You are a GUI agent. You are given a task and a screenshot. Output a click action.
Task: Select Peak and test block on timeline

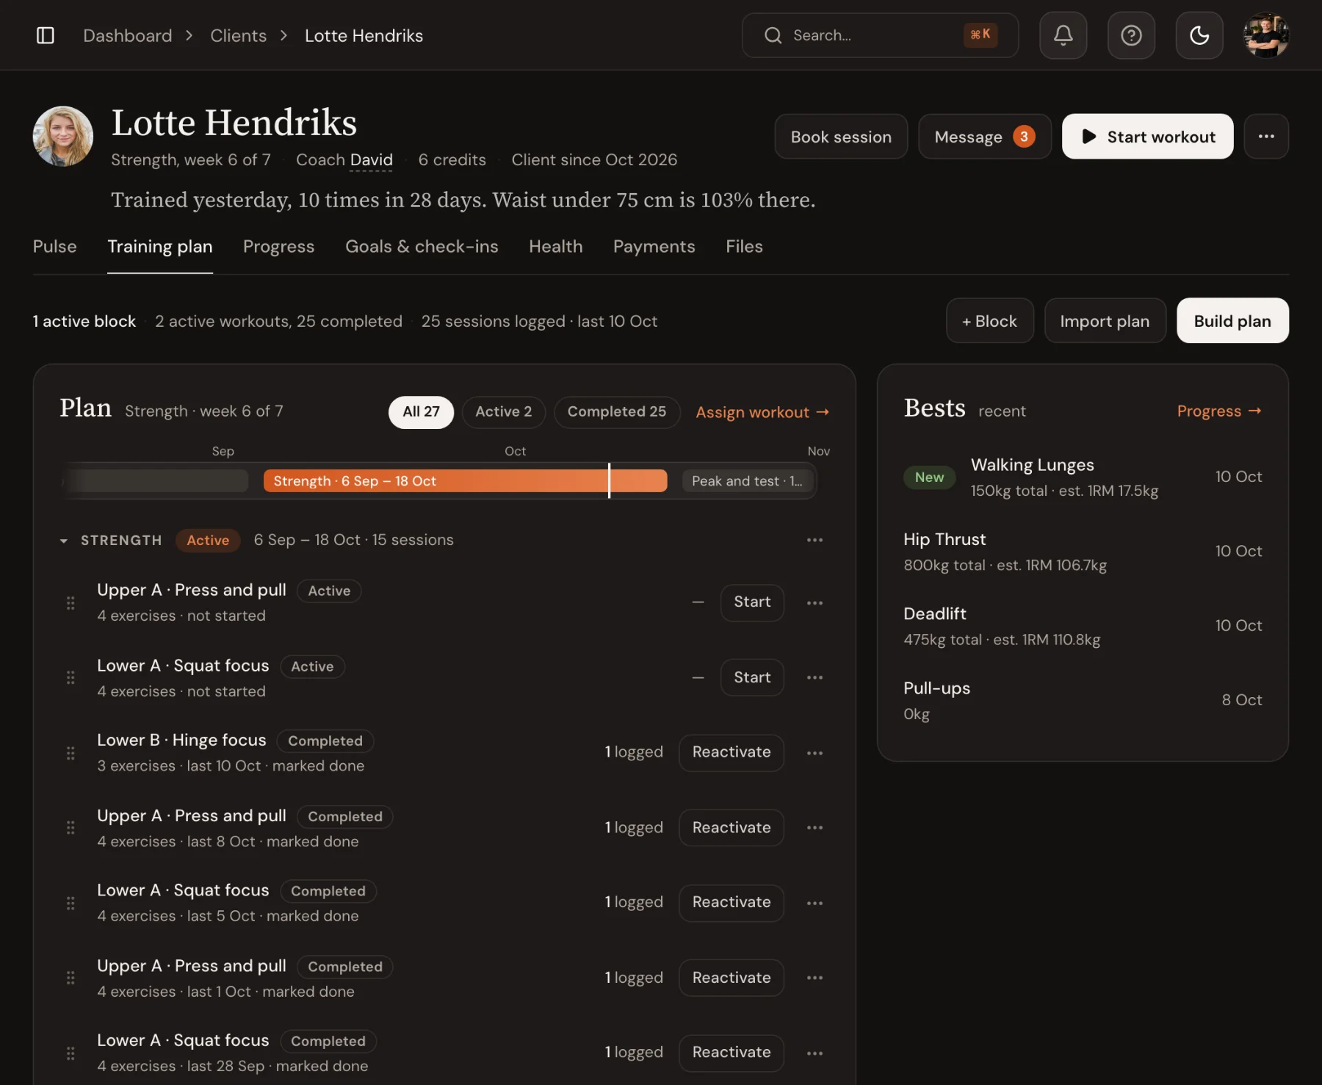pos(747,481)
